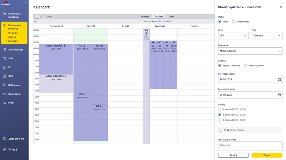286x160 pixels.
Task: Click the absence icon on Adam Adamiak 11:00-14:00 event
Action: click(x=65, y=76)
